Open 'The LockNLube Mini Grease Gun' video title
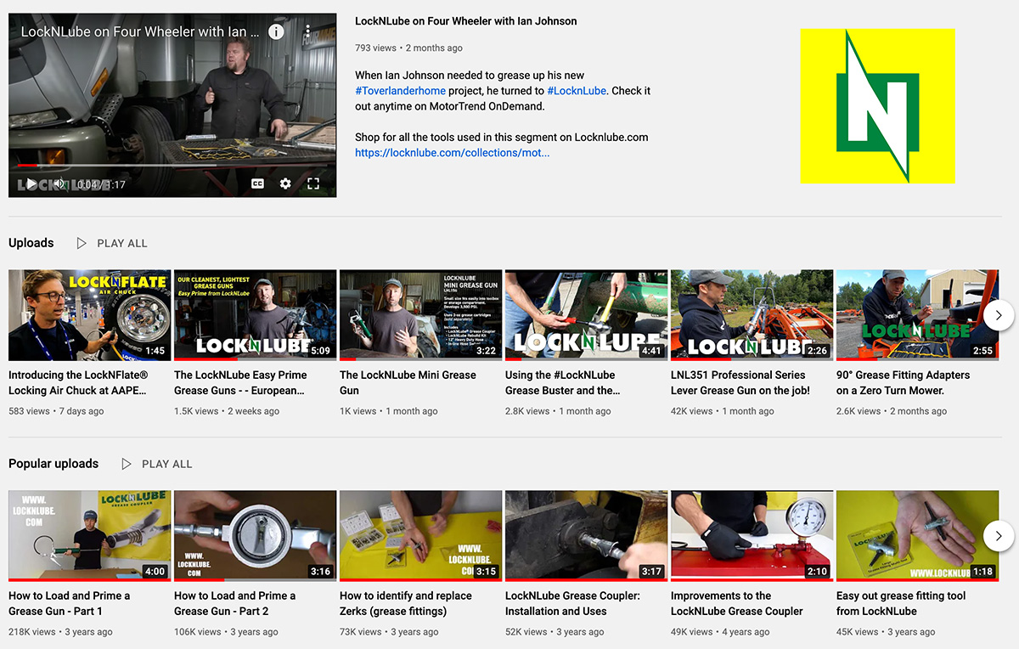Image resolution: width=1019 pixels, height=649 pixels. click(408, 382)
